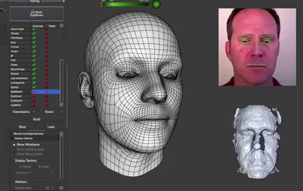Increase Marker size using its stepper
This screenshot has width=303, height=191.
point(52,186)
